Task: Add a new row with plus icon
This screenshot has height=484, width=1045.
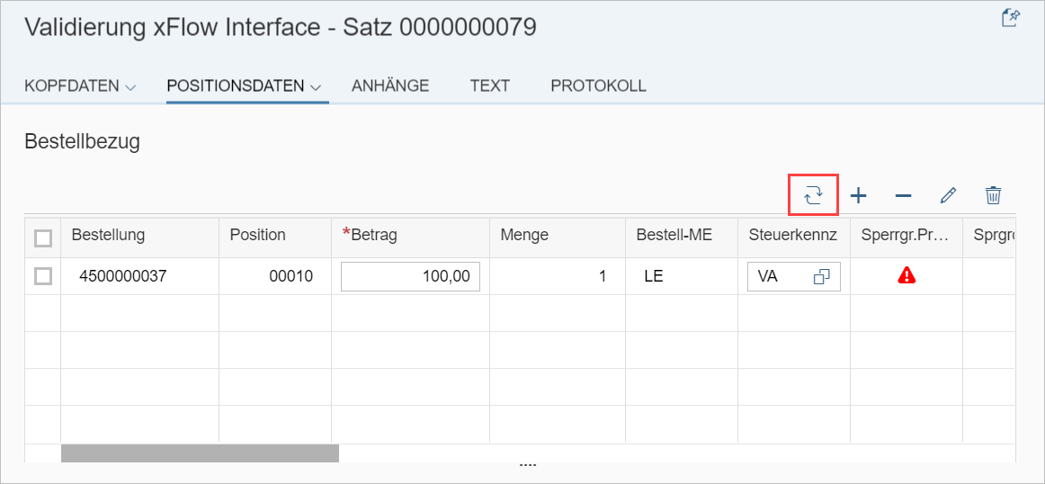Action: coord(859,195)
